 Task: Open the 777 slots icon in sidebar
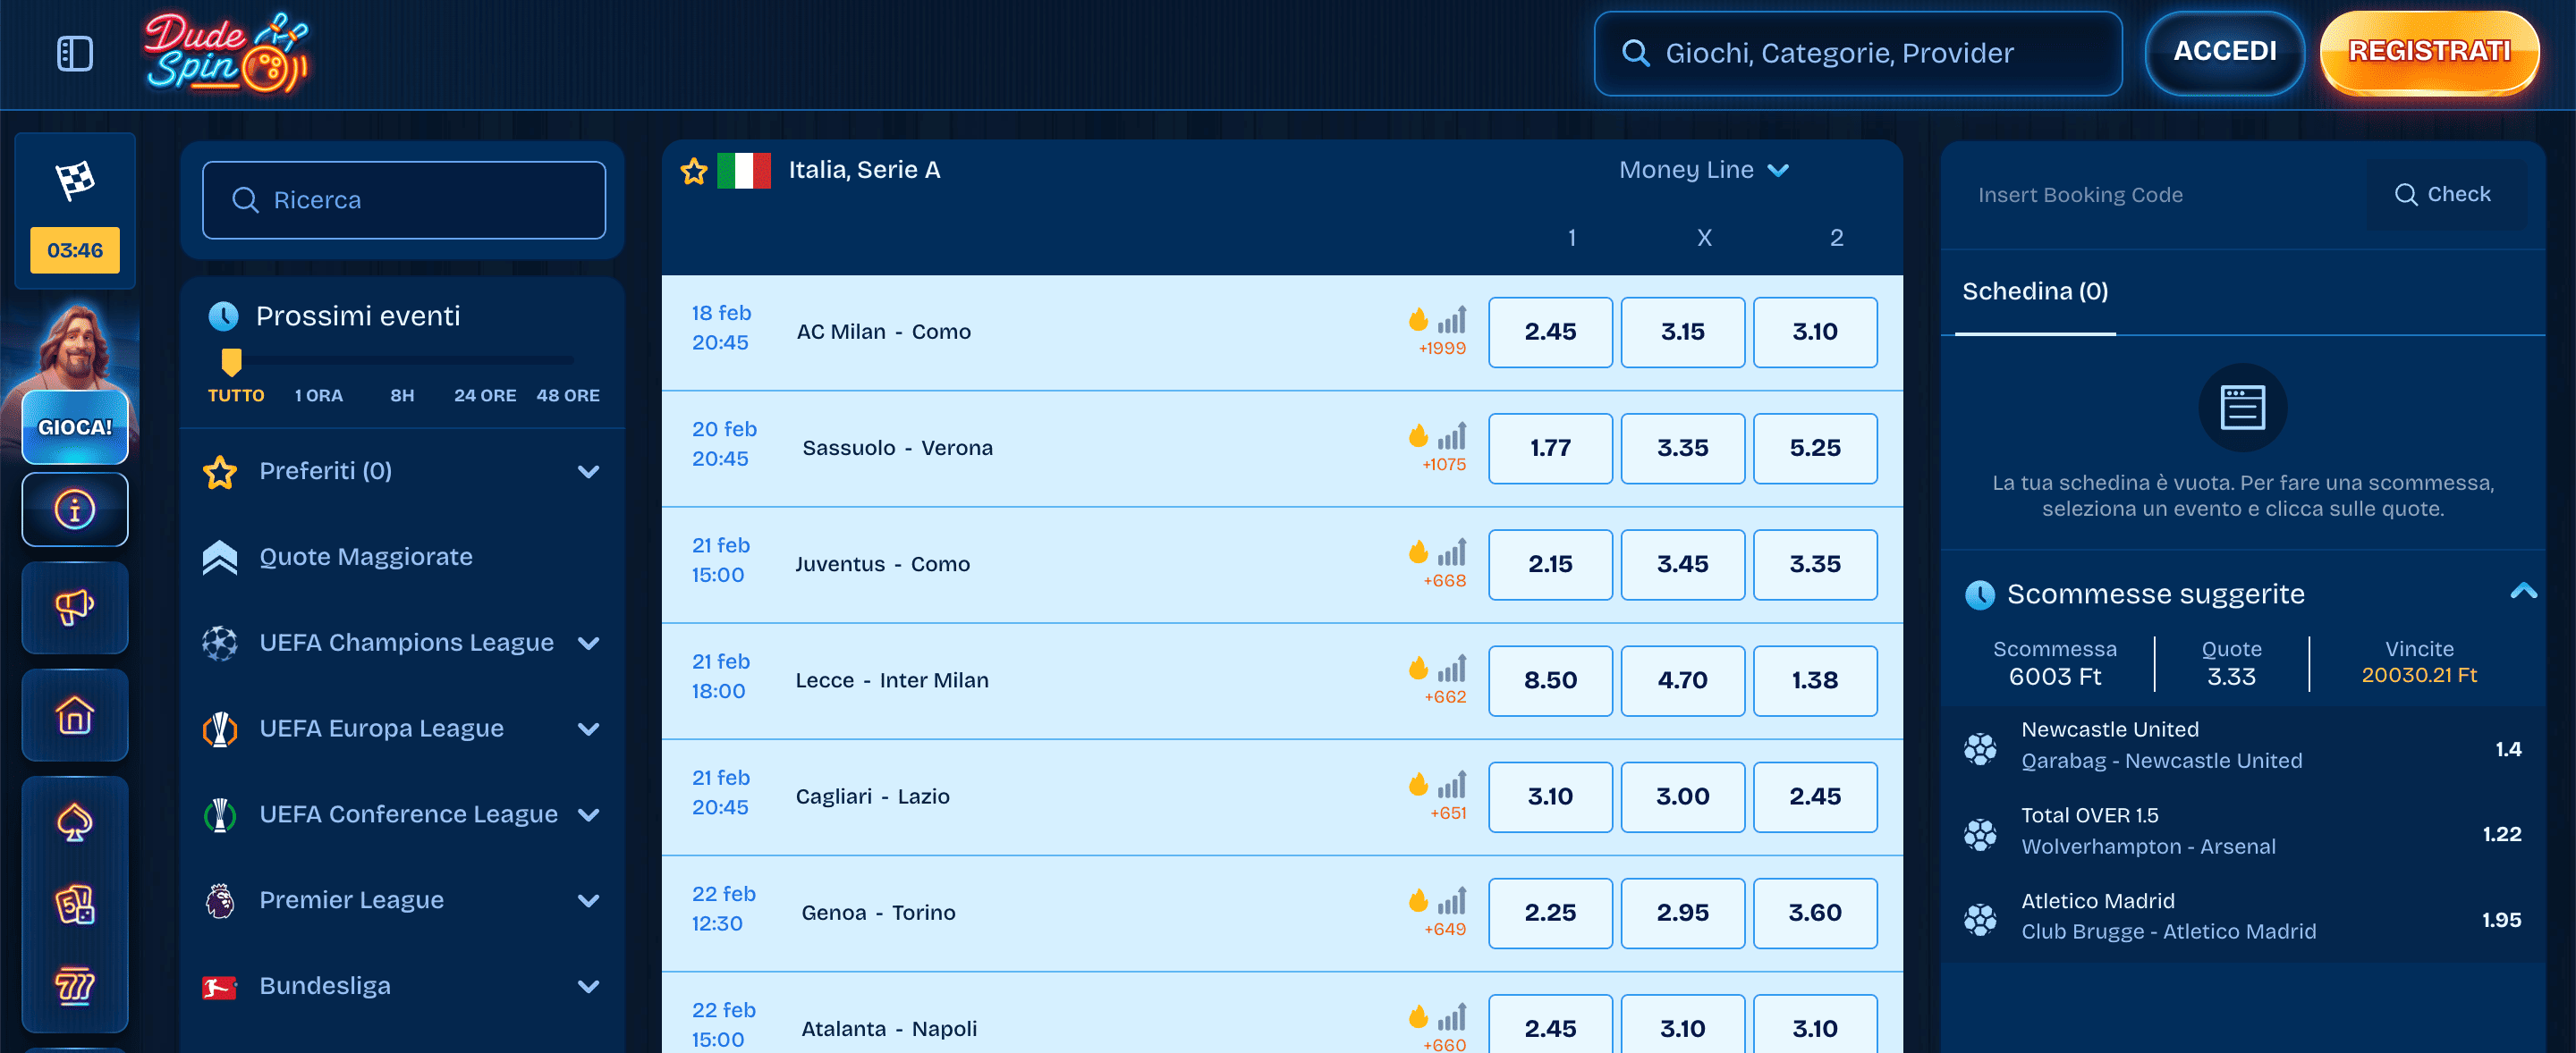(x=75, y=985)
